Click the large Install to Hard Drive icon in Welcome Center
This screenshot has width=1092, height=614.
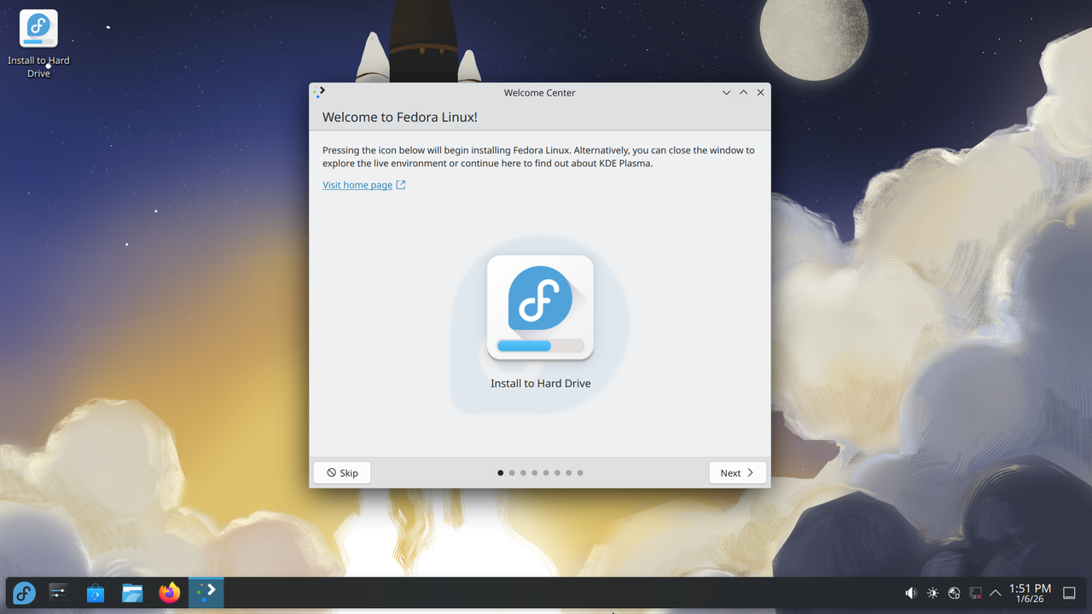point(540,308)
